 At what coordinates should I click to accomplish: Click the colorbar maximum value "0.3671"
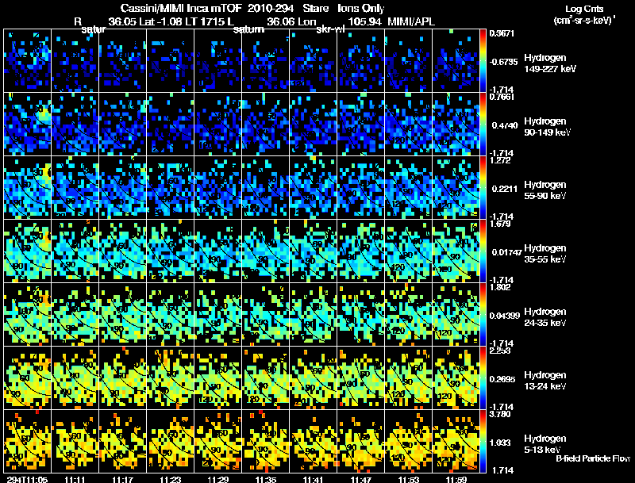tap(502, 33)
